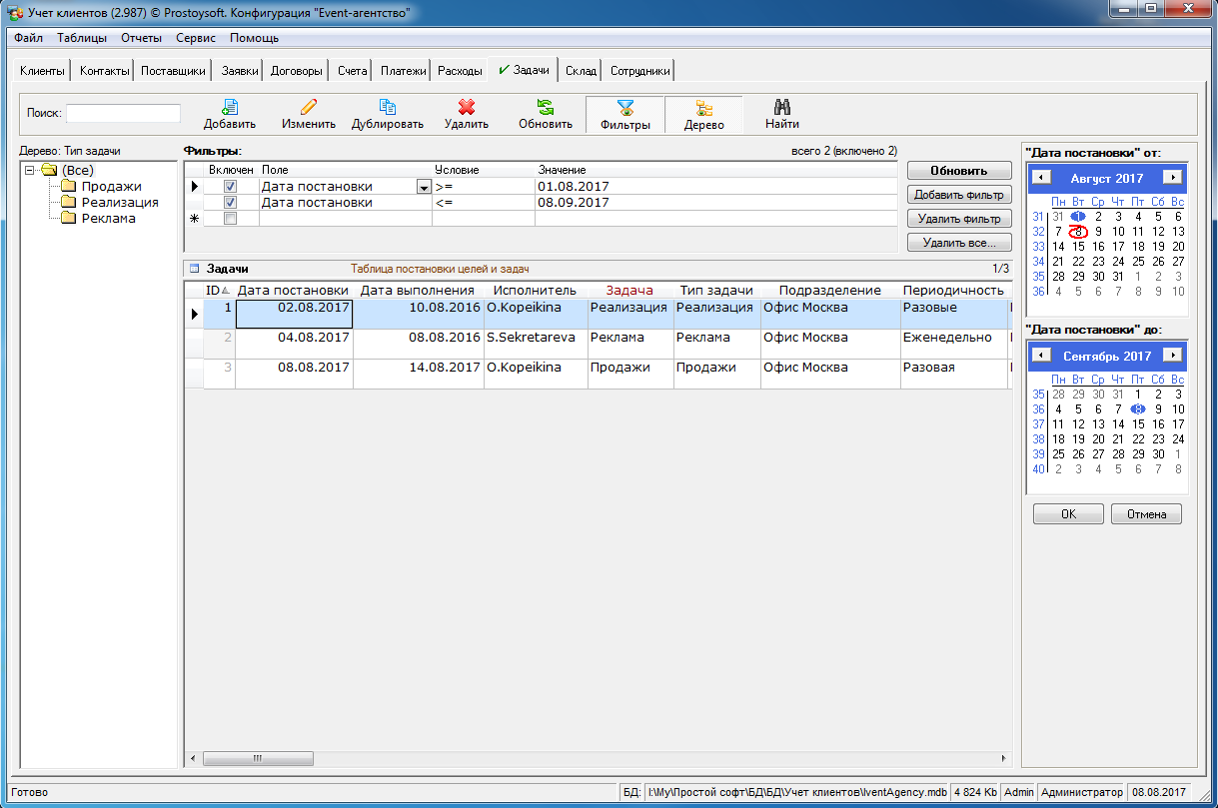1218x808 pixels.
Task: Click the Дублировать (Duplicate) icon
Action: click(388, 107)
